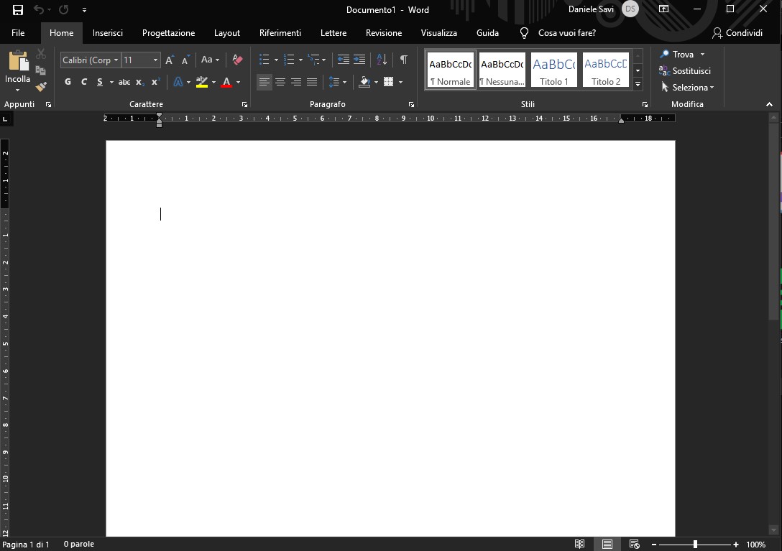
Task: Decrease paragraph indent
Action: [343, 60]
